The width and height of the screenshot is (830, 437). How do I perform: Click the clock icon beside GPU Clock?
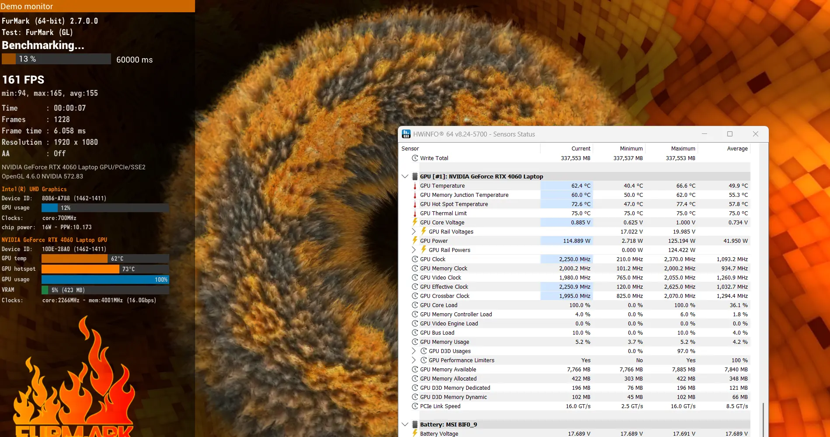[x=415, y=259]
